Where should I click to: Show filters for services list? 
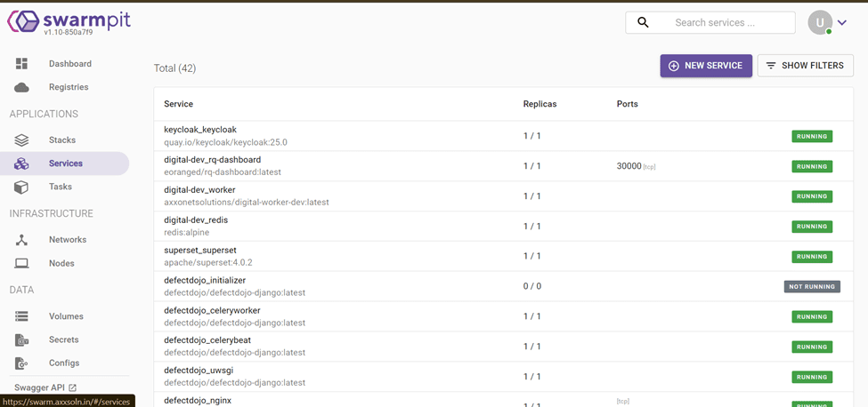(x=805, y=66)
